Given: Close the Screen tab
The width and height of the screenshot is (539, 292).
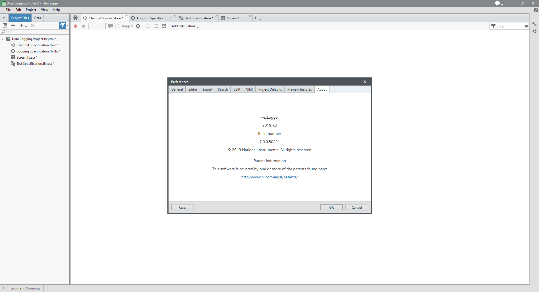Looking at the screenshot, I should pyautogui.click(x=250, y=16).
